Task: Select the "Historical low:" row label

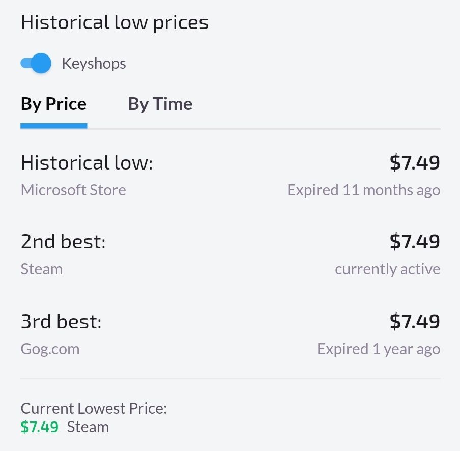Action: [x=87, y=163]
